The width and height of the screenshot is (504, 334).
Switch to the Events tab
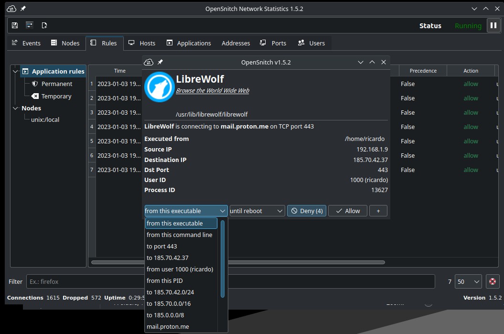click(26, 43)
